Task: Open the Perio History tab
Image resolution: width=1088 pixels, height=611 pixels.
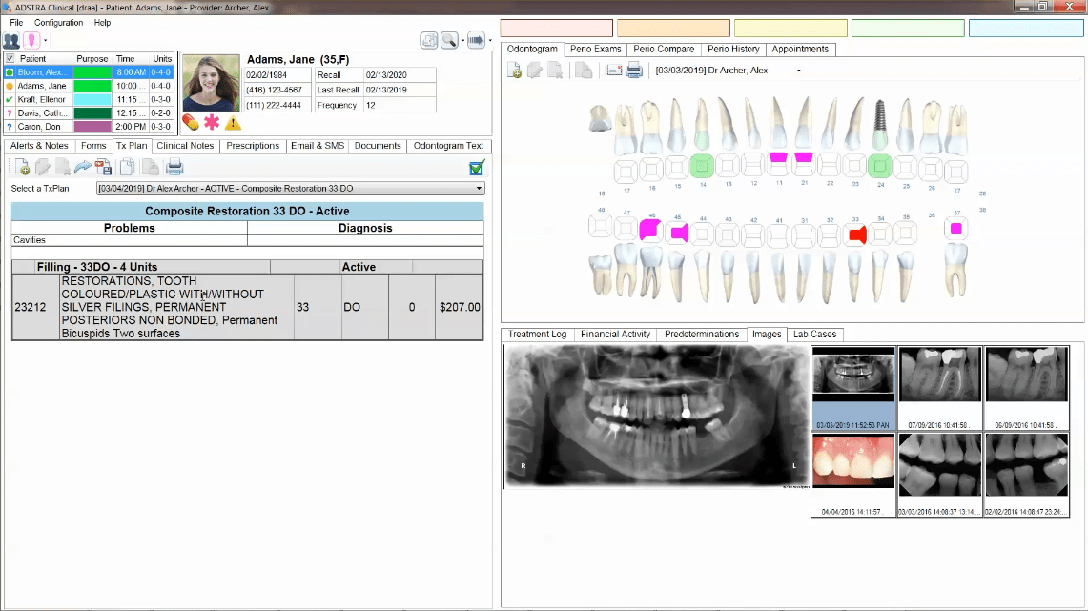Action: coord(733,50)
